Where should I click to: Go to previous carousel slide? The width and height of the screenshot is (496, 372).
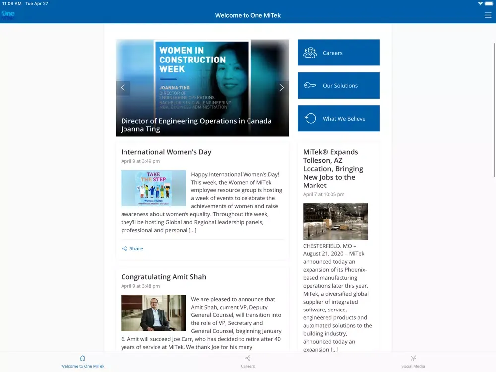pyautogui.click(x=123, y=88)
